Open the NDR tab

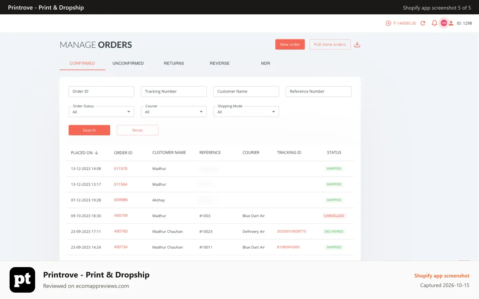coord(265,63)
